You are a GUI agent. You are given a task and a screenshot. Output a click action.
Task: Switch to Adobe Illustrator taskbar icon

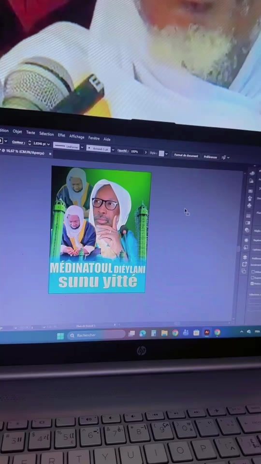pyautogui.click(x=207, y=333)
